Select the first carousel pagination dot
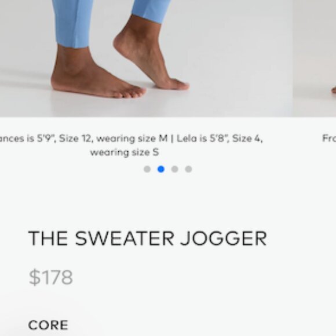This screenshot has height=336, width=336. [x=147, y=169]
